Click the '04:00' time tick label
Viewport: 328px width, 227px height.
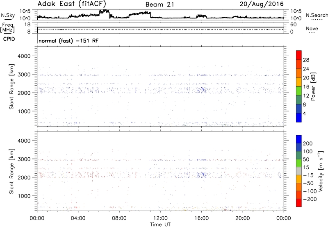coord(78,218)
